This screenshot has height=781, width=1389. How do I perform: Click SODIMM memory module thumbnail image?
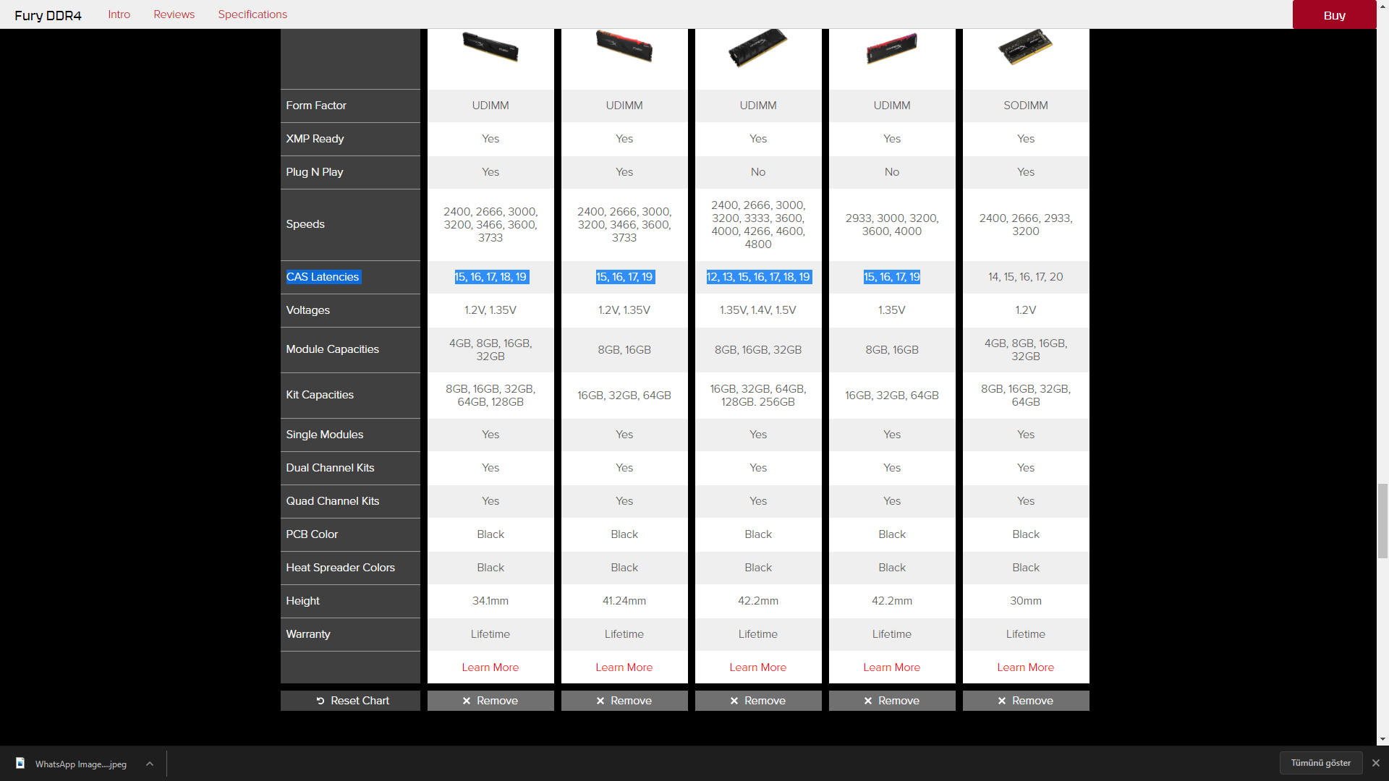click(1025, 48)
